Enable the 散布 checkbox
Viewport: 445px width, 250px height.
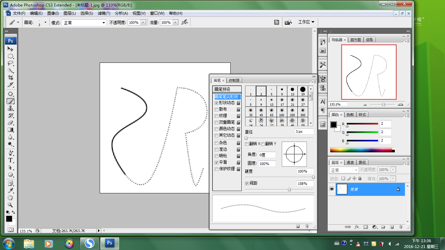click(217, 109)
